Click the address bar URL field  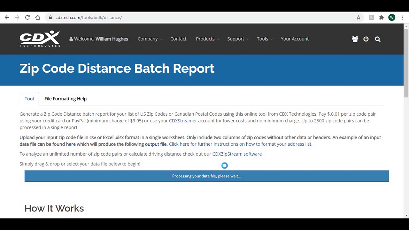204,18
